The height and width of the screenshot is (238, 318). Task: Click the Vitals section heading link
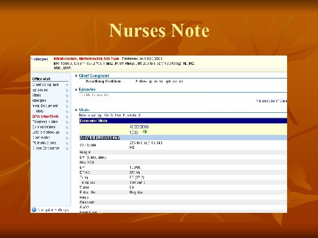pyautogui.click(x=84, y=110)
